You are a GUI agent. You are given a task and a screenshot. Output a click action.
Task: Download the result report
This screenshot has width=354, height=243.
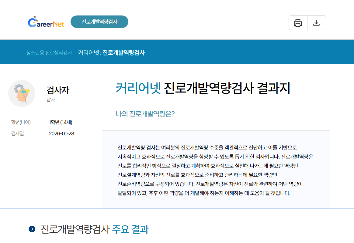coord(317,23)
